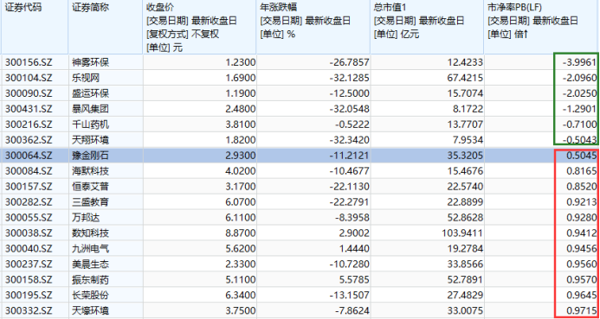Click closing price 5.1100 of 振东制药
The image size is (600, 319).
[x=241, y=279]
